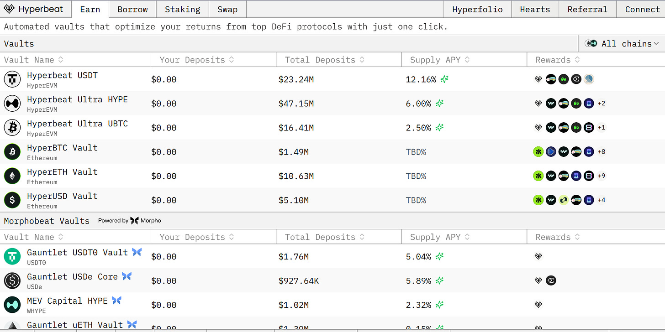This screenshot has height=332, width=665.
Task: Open the All chains dropdown
Action: point(622,43)
